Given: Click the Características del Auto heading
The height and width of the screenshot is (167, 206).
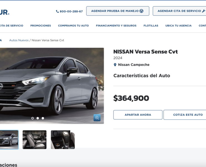Looking at the screenshot, I should pyautogui.click(x=142, y=76).
